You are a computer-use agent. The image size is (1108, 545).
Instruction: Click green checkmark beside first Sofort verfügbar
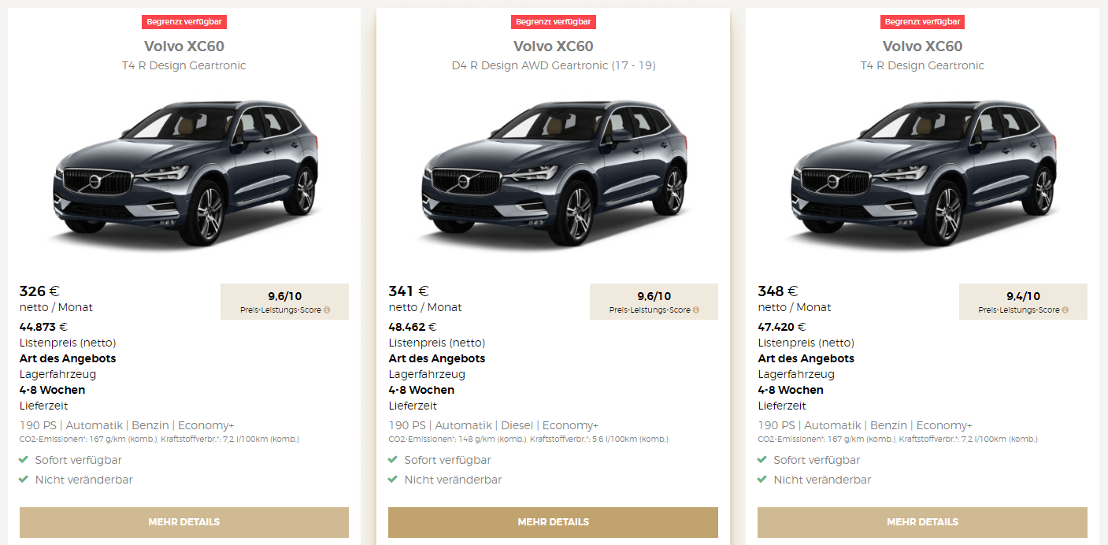tap(24, 460)
